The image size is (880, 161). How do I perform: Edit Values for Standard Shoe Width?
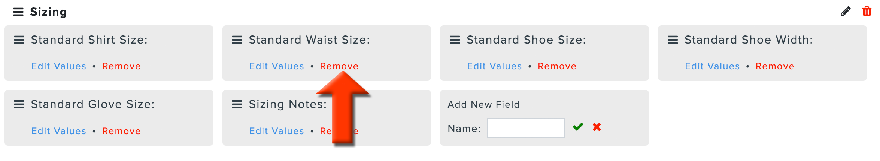tap(712, 66)
